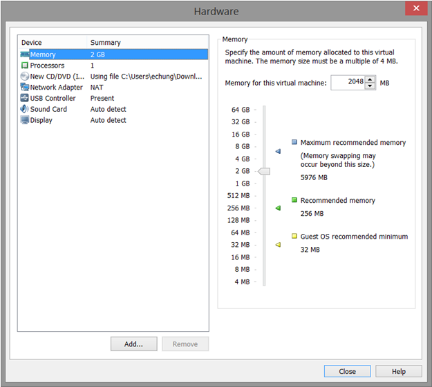Click the Auto detect summary for Sound Card

[x=109, y=109]
